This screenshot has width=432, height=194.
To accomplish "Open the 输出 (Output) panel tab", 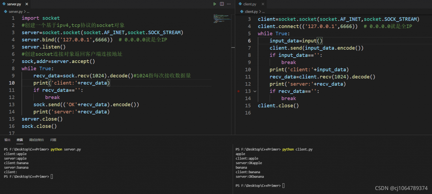I will point(7,140).
